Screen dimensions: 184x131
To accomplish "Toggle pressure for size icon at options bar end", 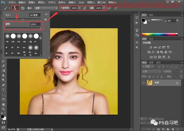I will pos(116,8).
